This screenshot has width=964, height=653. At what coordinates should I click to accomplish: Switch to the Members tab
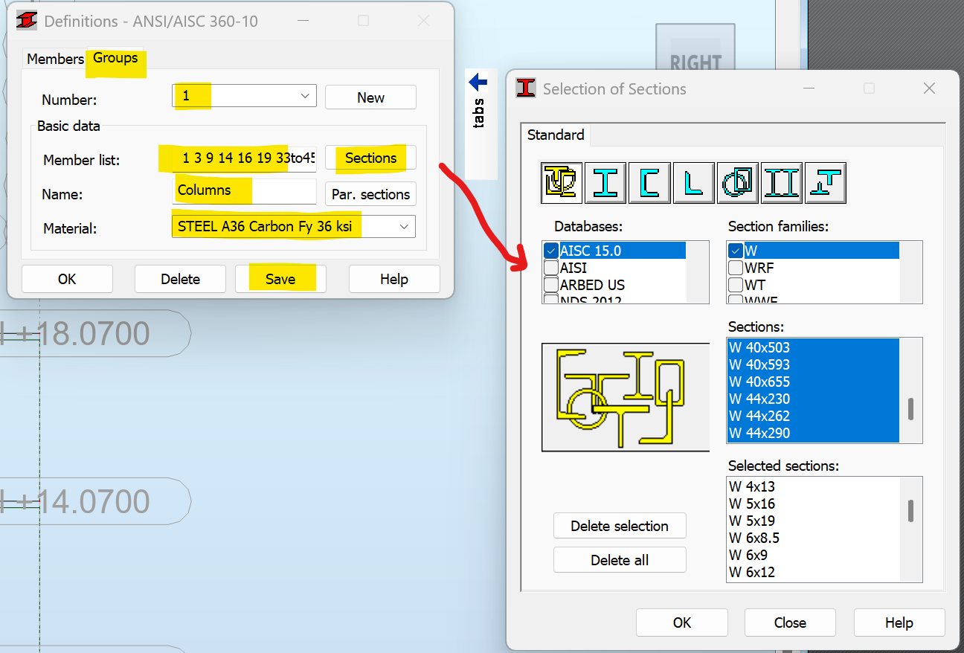pyautogui.click(x=55, y=59)
